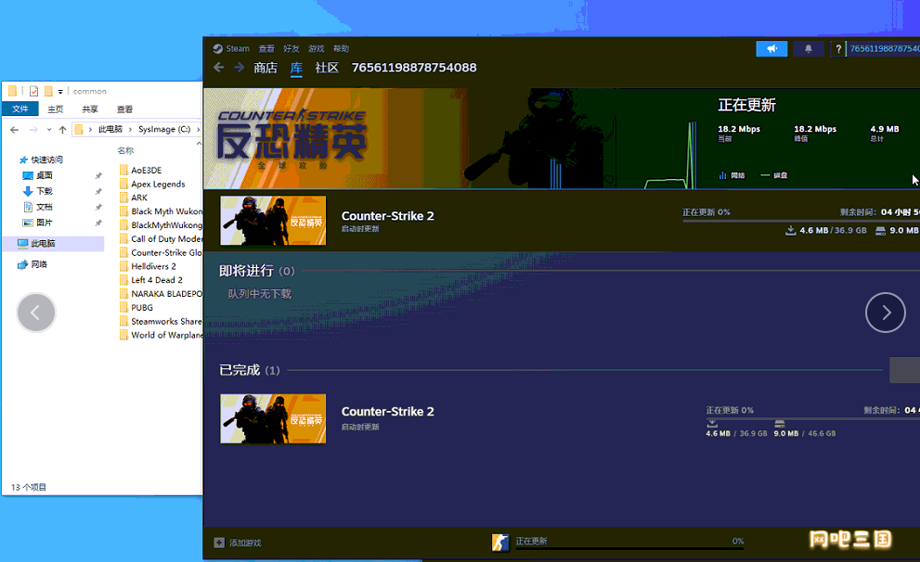Click the quick access properties checkmark icon
Viewport: 920px width, 562px height.
click(33, 91)
